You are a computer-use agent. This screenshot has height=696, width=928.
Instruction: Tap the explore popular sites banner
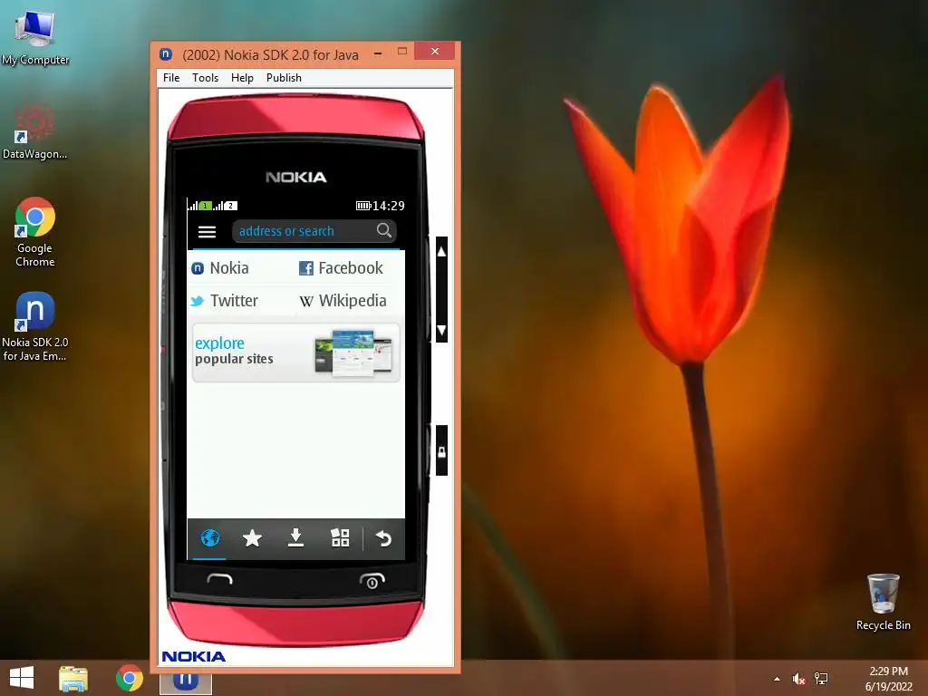coord(296,353)
